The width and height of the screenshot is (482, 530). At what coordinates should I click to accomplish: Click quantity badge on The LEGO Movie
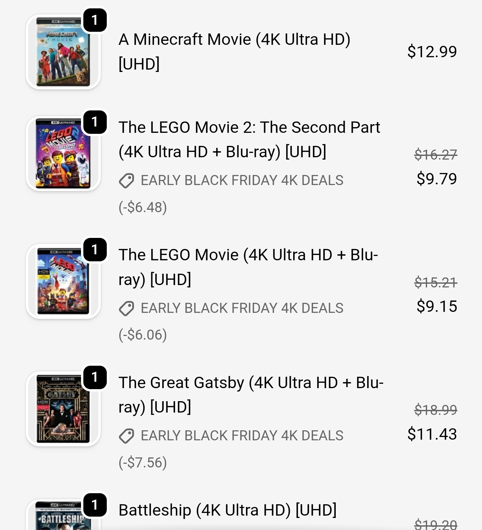click(x=95, y=250)
